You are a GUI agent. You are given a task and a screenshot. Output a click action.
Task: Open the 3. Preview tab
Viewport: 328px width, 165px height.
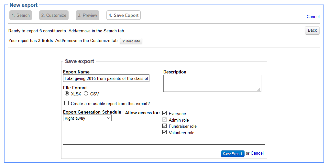click(x=87, y=15)
